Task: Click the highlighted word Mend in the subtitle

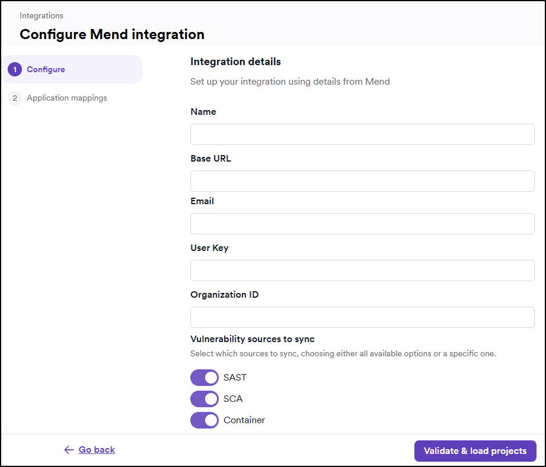Action: coord(378,82)
